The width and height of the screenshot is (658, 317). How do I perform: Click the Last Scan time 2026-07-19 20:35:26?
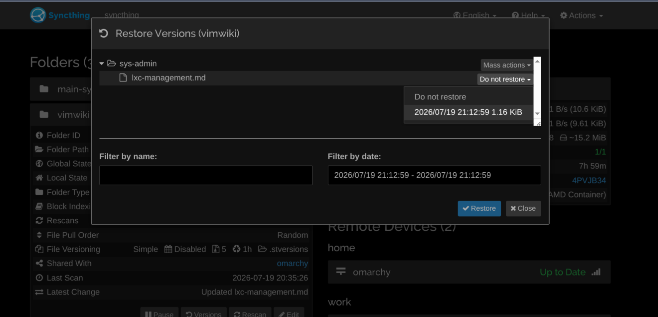(x=270, y=278)
